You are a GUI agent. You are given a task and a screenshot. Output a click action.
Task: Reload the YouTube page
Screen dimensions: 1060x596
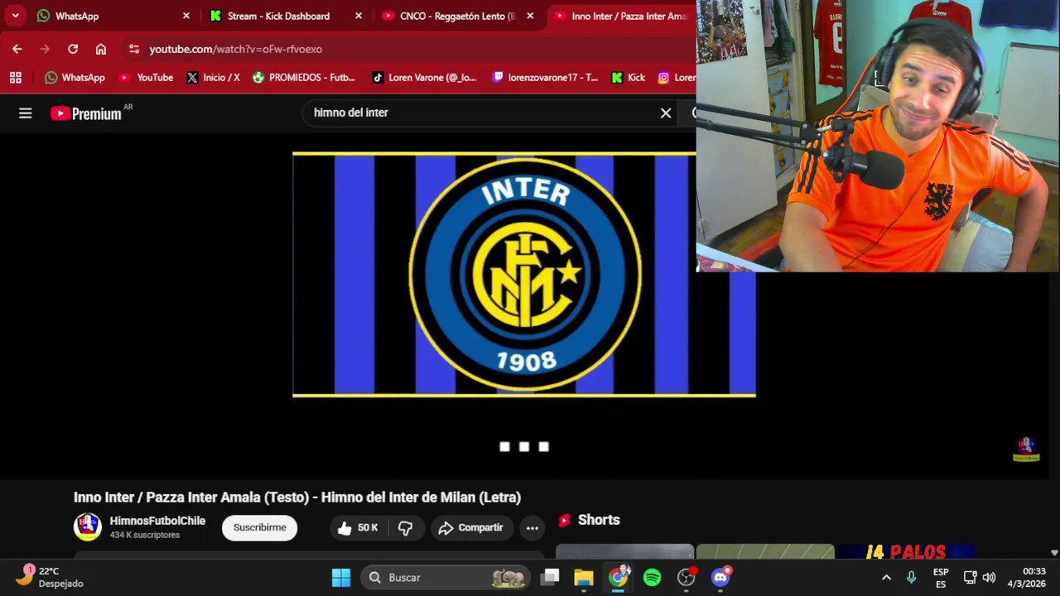click(73, 49)
